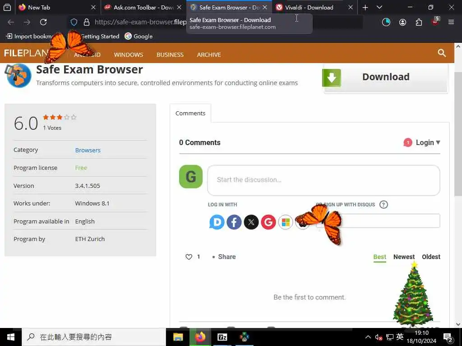Log in with X icon
462x346 pixels.
[x=251, y=222]
